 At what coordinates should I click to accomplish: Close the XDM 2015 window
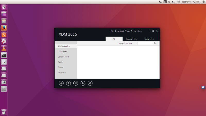click(157, 31)
